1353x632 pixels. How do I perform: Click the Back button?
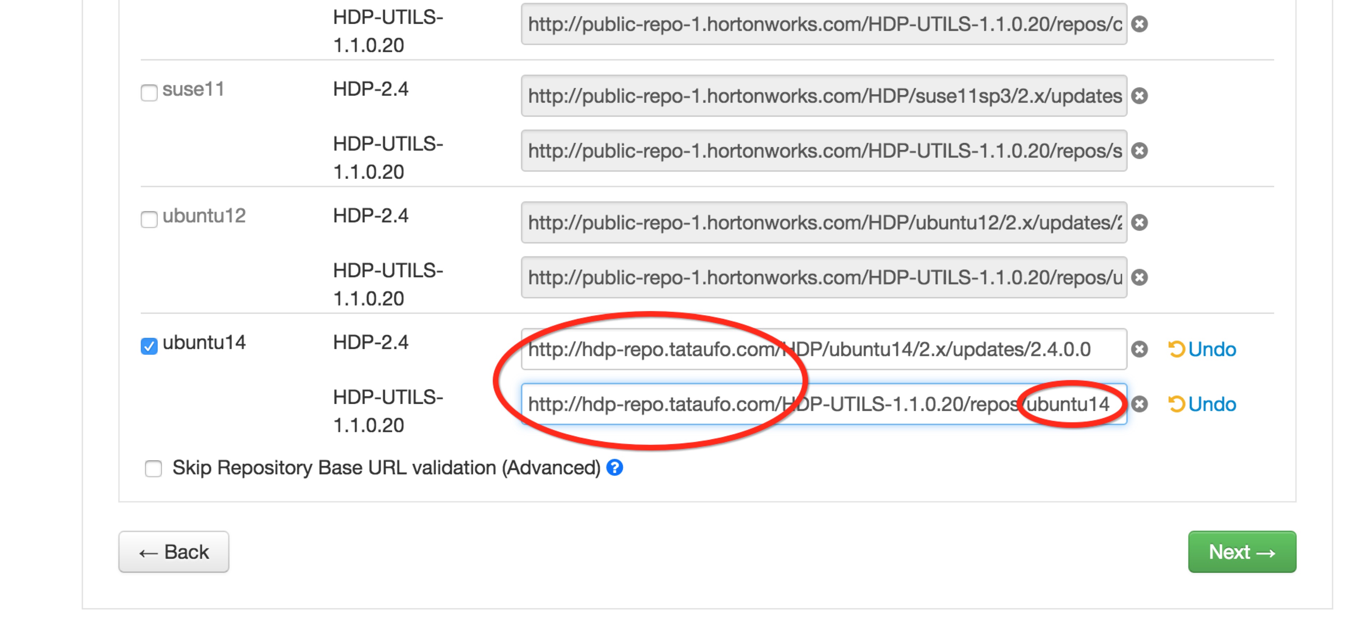[x=174, y=552]
